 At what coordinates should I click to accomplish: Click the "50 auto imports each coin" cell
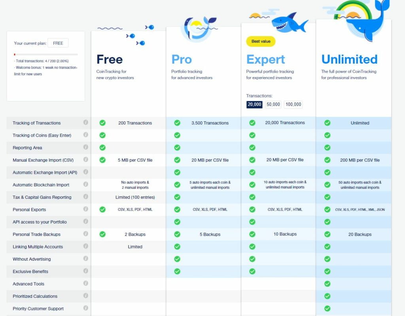coord(360,185)
